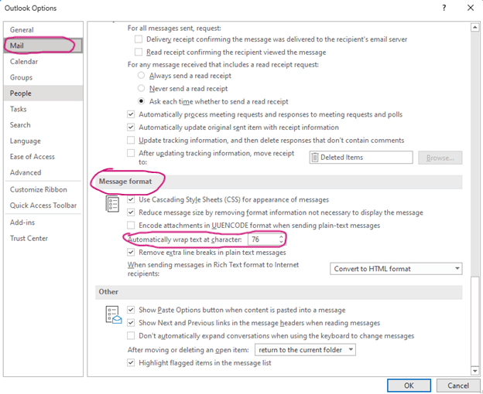Toggle automatically update original sent item checkbox
483x394 pixels.
(x=131, y=127)
